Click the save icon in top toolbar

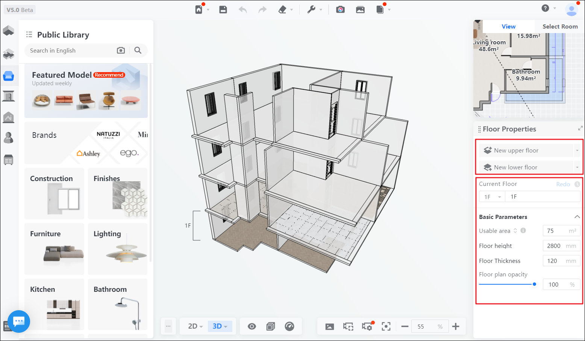[223, 9]
